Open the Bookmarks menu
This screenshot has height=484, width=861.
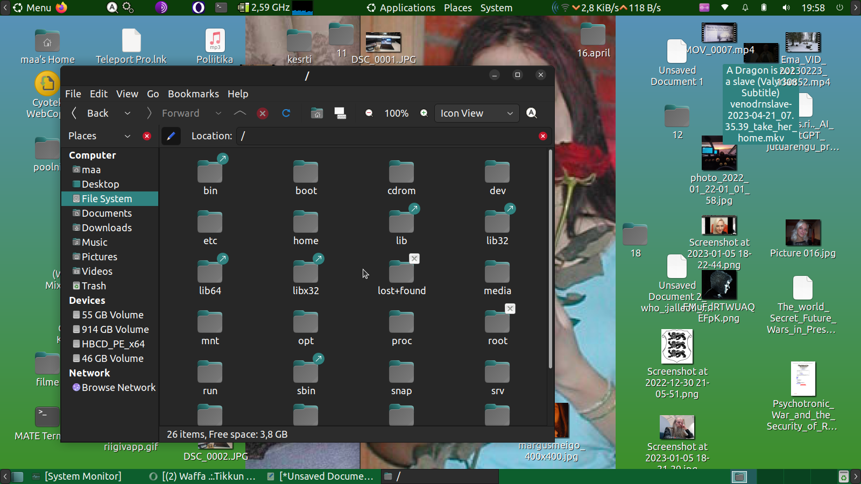click(193, 94)
